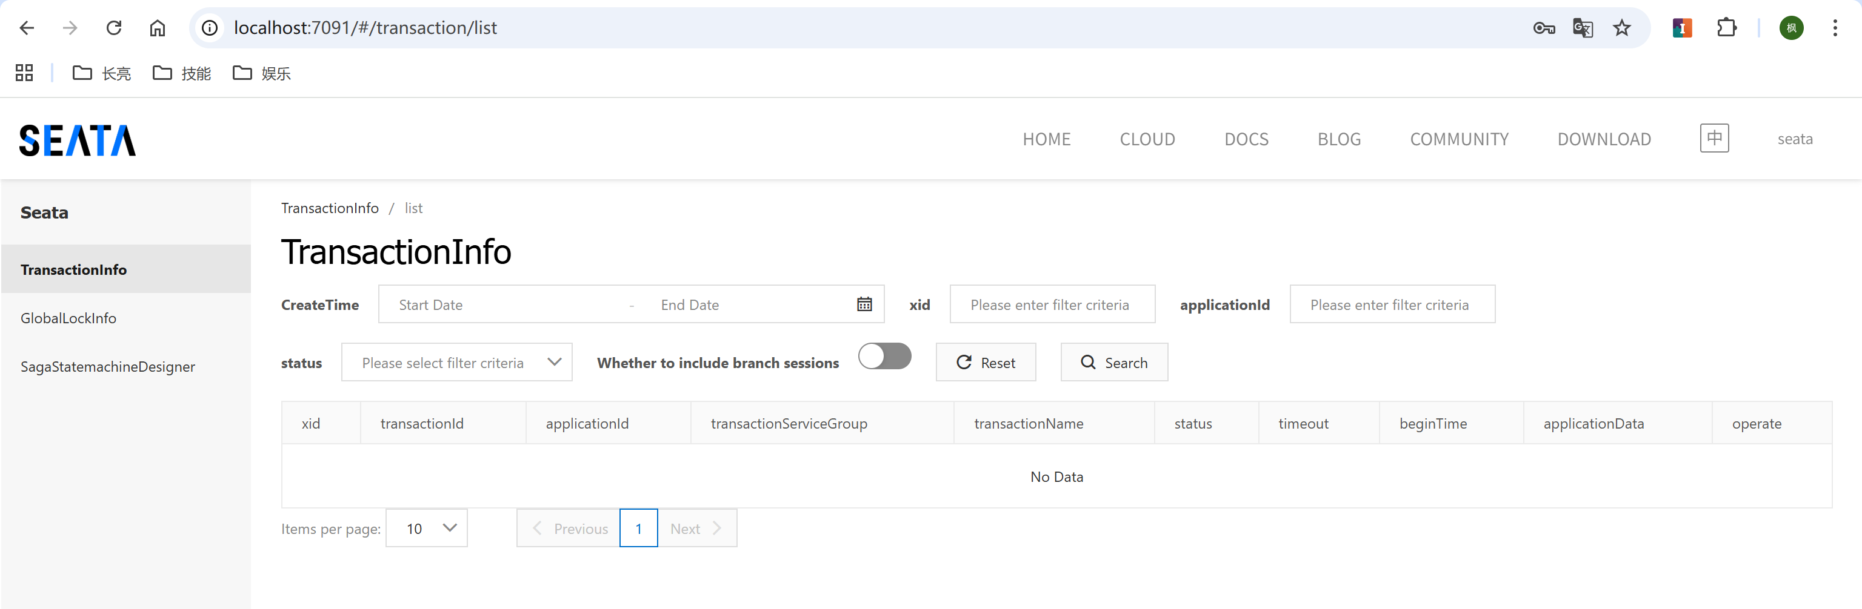Viewport: 1862px width, 609px height.
Task: Bookmark this page with the star icon
Action: click(1621, 28)
